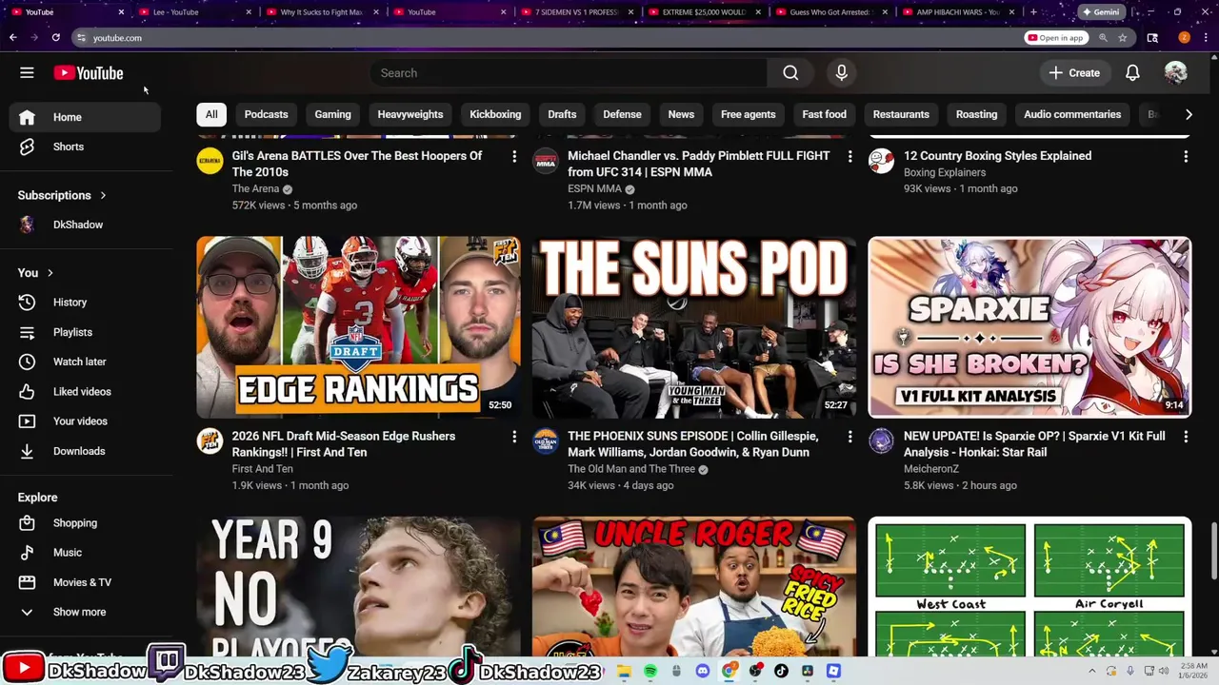Viewport: 1219px width, 685px height.
Task: Open the Uncle Roger fried rice thumbnail
Action: coord(694,587)
